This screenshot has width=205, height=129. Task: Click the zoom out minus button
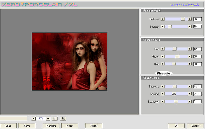click(48, 118)
